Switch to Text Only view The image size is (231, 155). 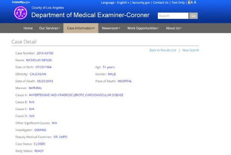tap(178, 3)
